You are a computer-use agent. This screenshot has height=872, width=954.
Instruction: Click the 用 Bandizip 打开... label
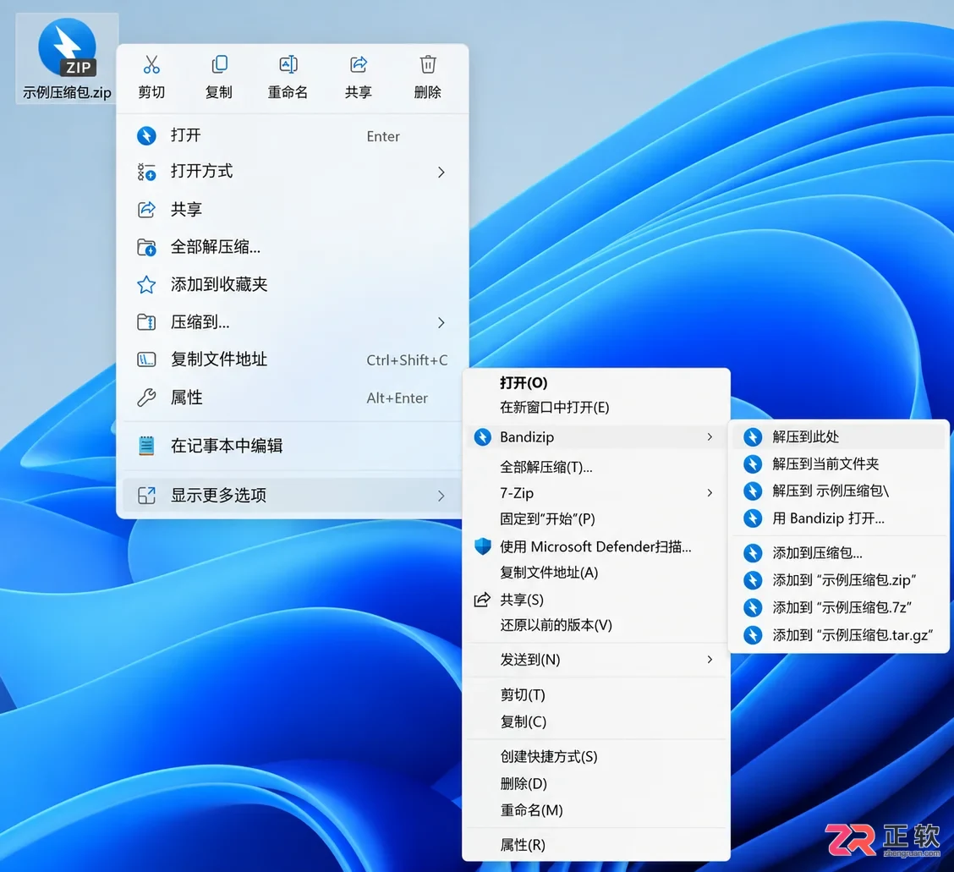[x=828, y=518]
